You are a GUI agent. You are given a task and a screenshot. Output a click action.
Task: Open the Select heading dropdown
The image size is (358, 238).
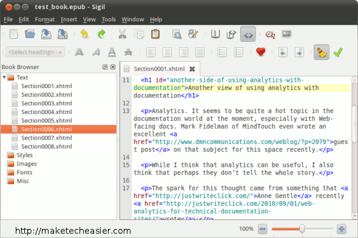pos(35,52)
